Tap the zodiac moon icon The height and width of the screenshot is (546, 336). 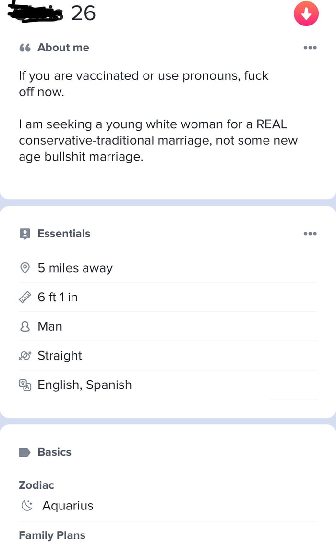(x=28, y=505)
